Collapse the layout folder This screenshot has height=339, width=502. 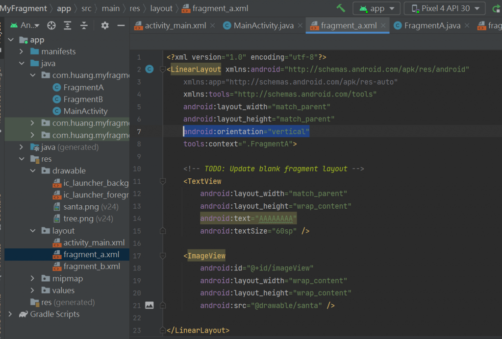coord(33,231)
